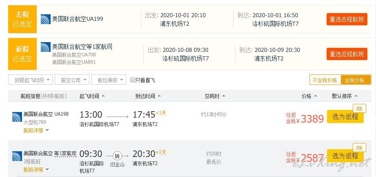
Task: Click the 转 transfer icon at 旧金山
Action: 117,156
